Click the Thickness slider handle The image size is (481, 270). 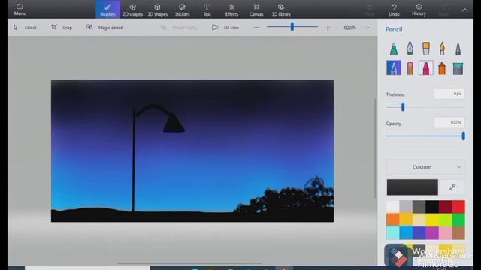click(x=403, y=106)
